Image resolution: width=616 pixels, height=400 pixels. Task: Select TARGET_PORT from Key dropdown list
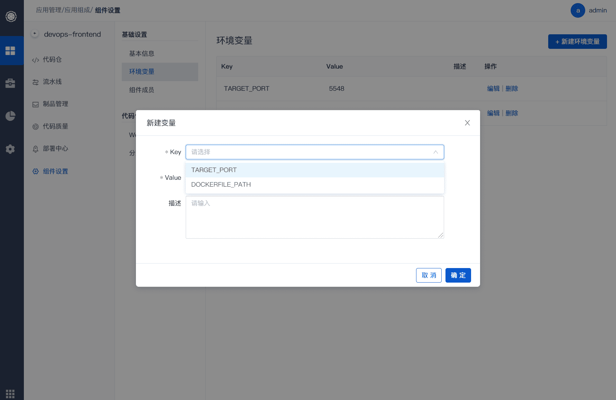coord(315,170)
